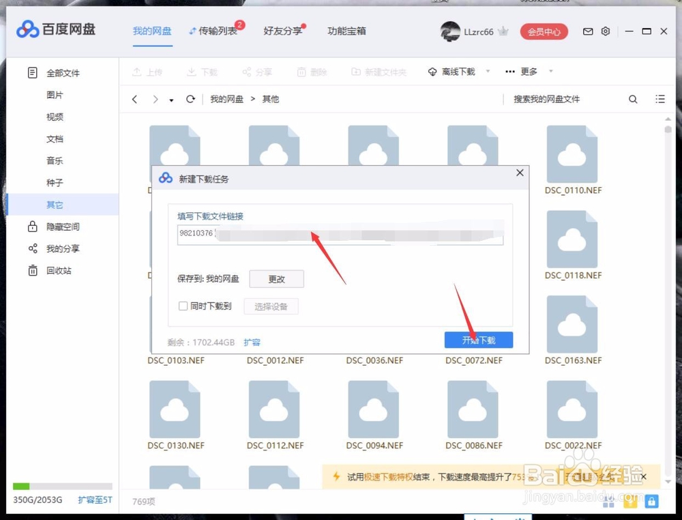Switch to My Netdisk tab
The width and height of the screenshot is (682, 520).
(152, 31)
